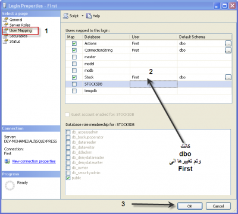Click the Map column header

pos(74,37)
